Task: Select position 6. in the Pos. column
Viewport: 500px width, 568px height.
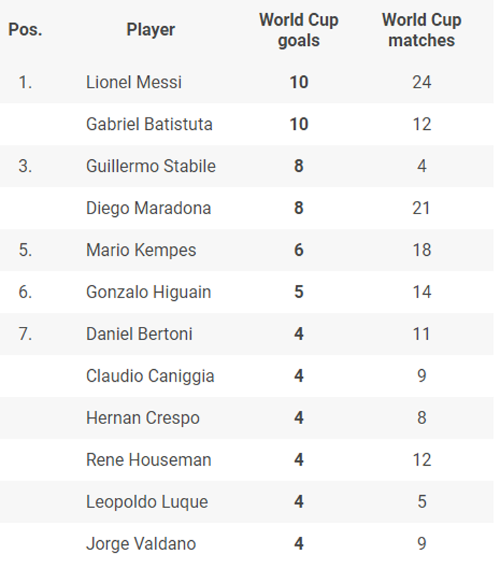Action: (25, 292)
